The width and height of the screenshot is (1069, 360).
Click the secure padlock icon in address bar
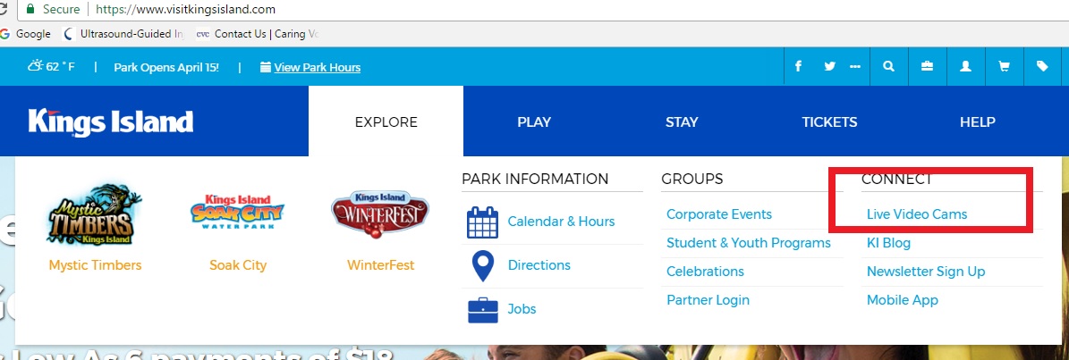click(30, 10)
